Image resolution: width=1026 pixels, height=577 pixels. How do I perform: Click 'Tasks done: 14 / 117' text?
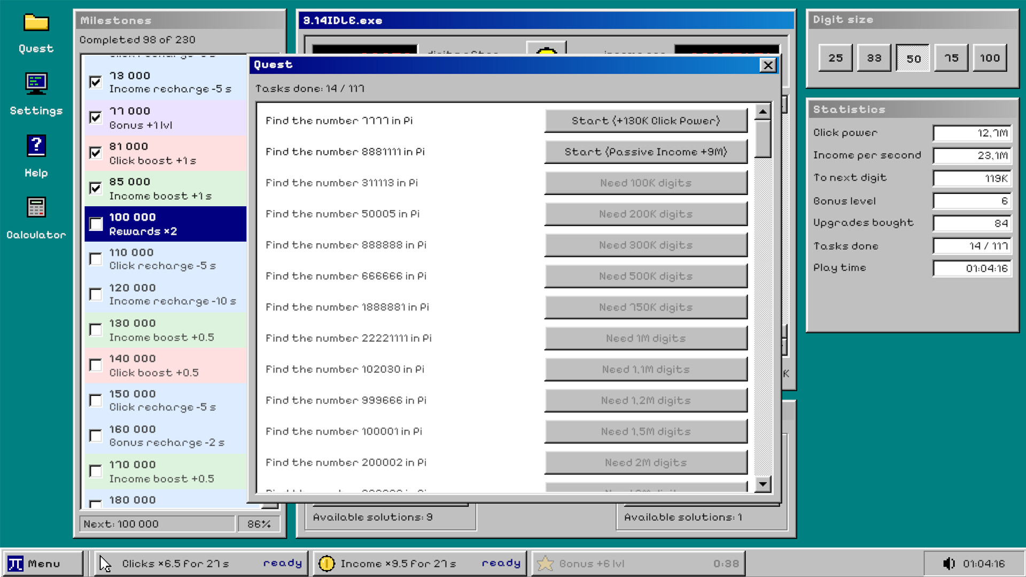[310, 89]
